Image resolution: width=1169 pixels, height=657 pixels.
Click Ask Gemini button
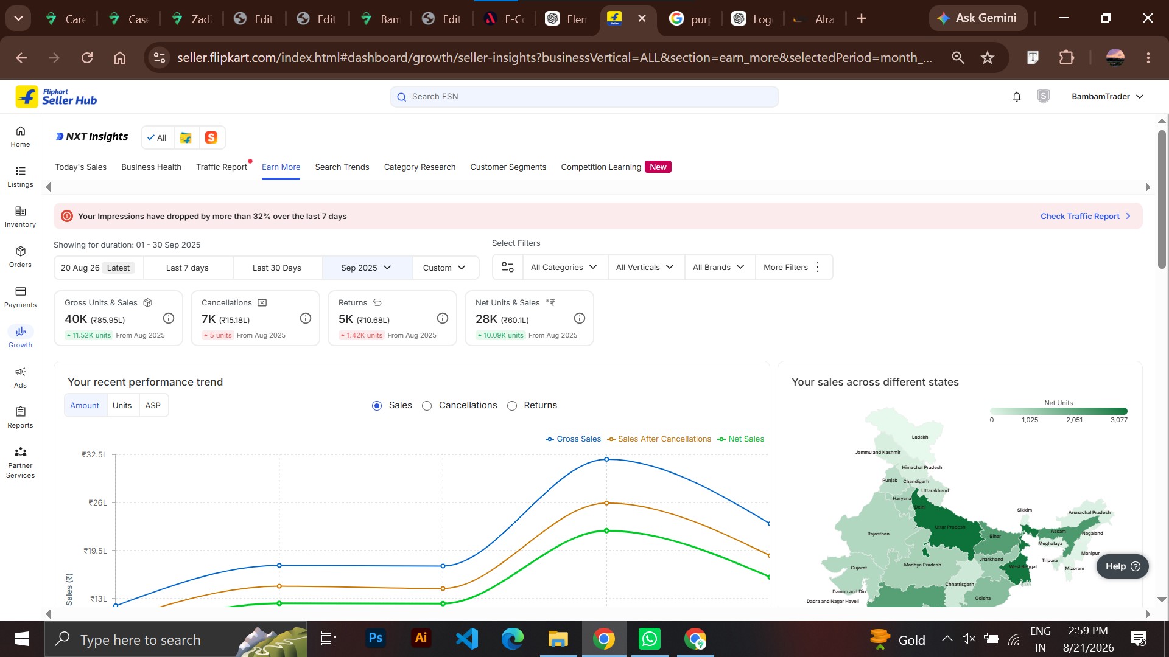[977, 18]
